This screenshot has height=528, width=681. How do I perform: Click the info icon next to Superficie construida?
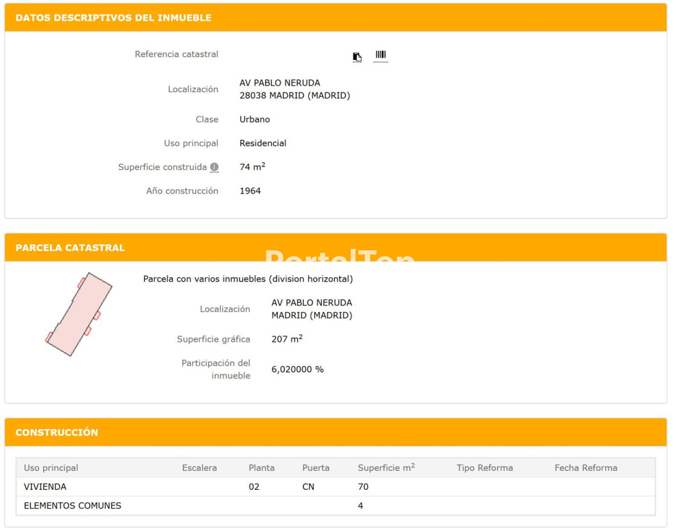coord(214,167)
